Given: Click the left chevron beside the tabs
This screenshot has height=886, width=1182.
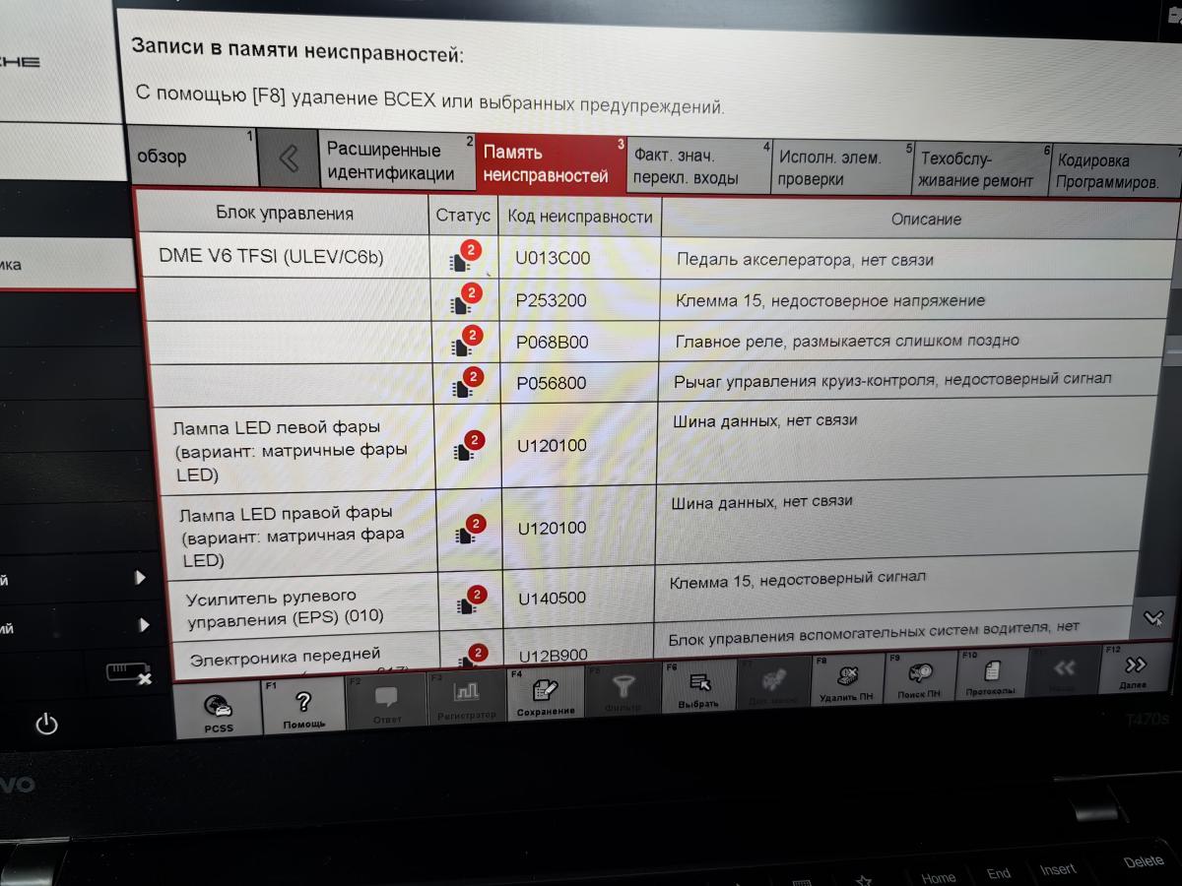Looking at the screenshot, I should 289,158.
